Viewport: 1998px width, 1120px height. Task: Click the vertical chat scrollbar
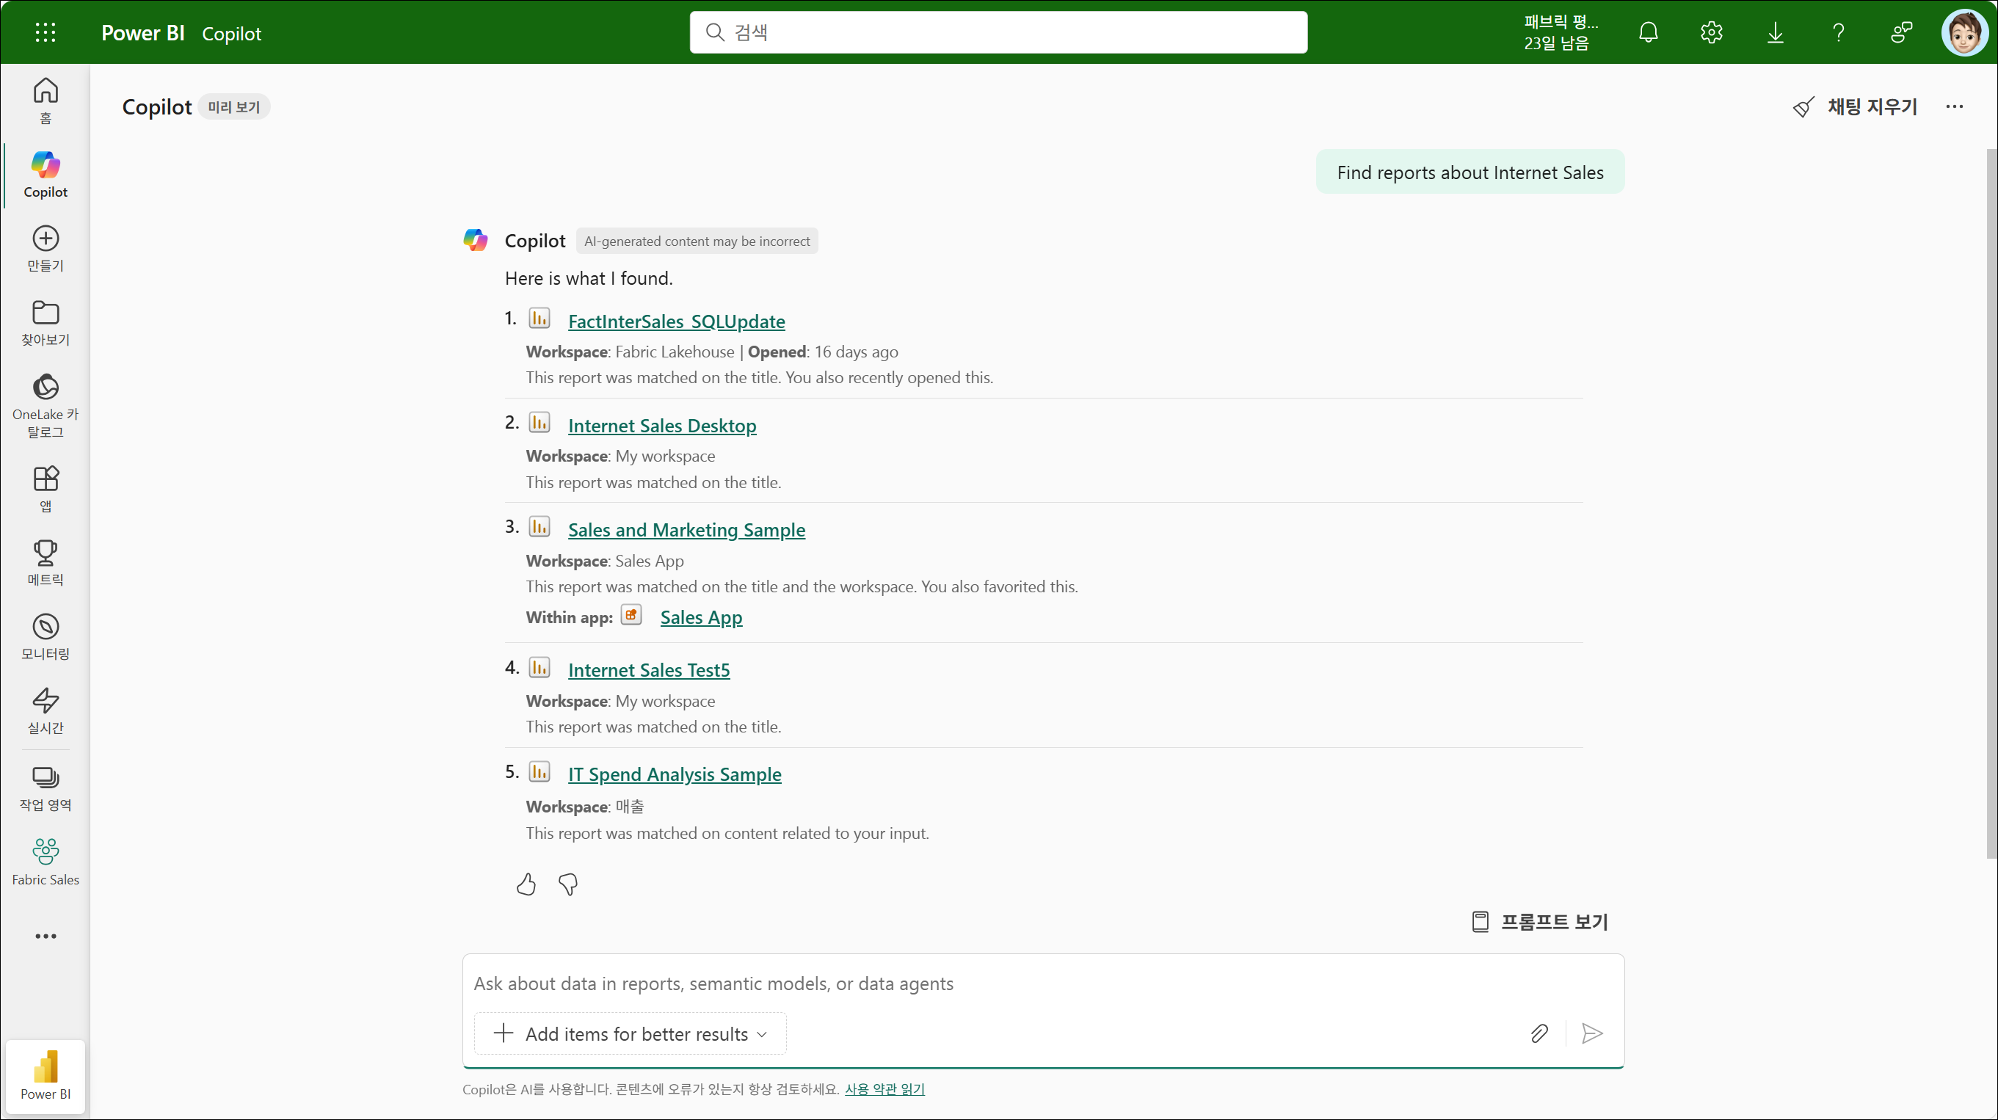coord(1991,504)
